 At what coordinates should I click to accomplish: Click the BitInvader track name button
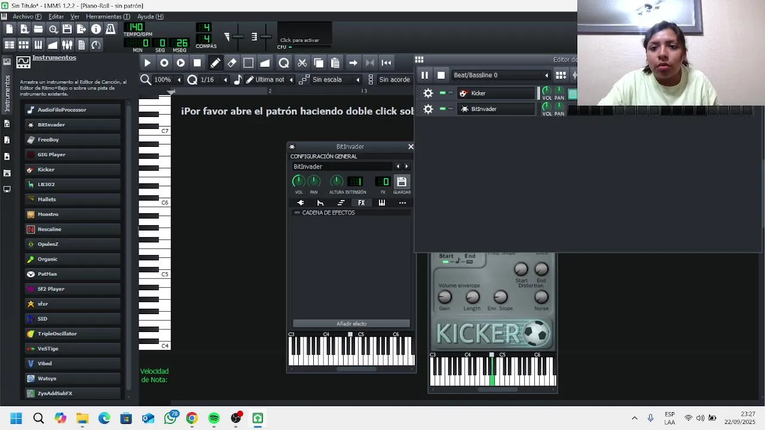click(496, 109)
